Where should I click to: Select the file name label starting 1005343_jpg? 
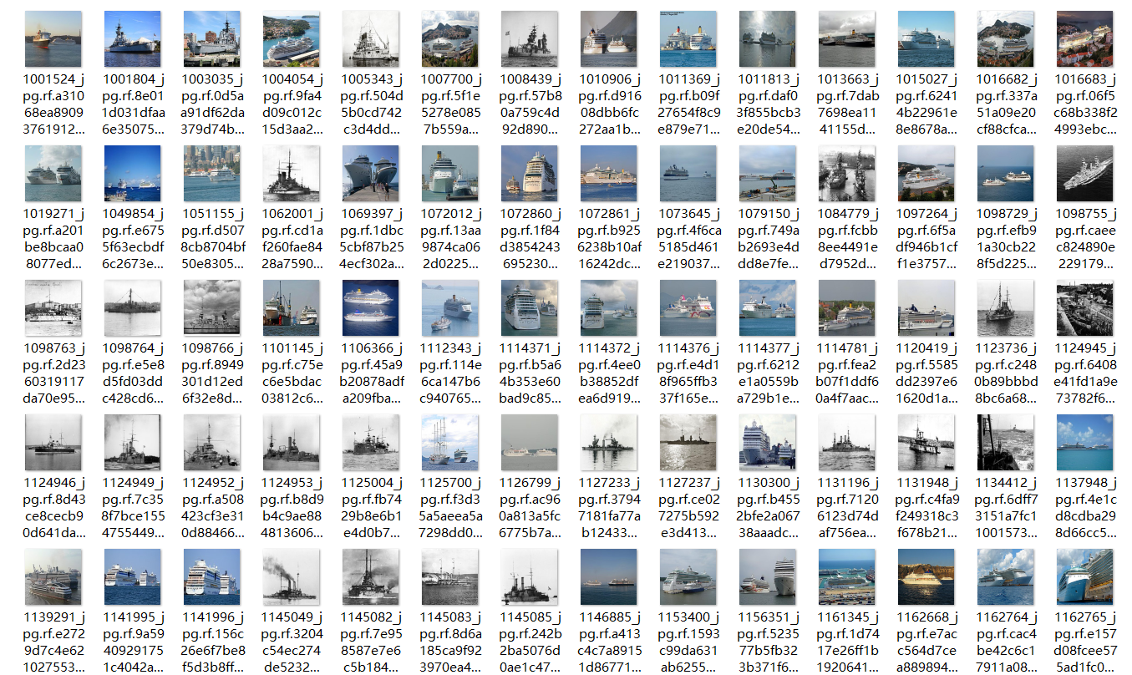point(371,104)
